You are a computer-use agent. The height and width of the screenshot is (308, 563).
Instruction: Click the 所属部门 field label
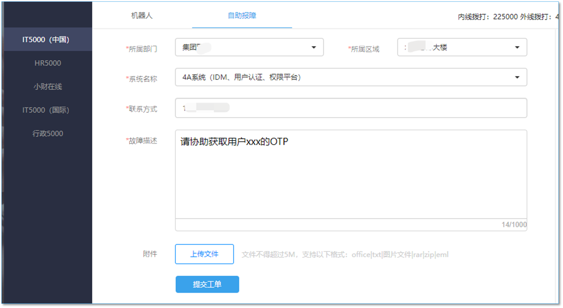click(x=142, y=49)
